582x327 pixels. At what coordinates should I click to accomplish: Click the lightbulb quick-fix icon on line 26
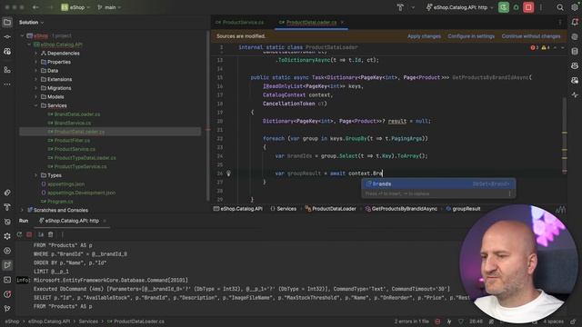pyautogui.click(x=228, y=173)
